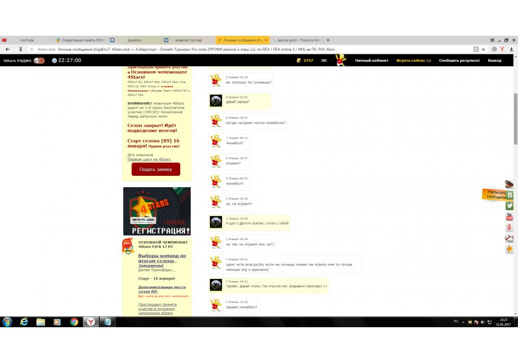Click Bart avatar beside 'во сколько ты сможешь?'

pyautogui.click(x=215, y=80)
